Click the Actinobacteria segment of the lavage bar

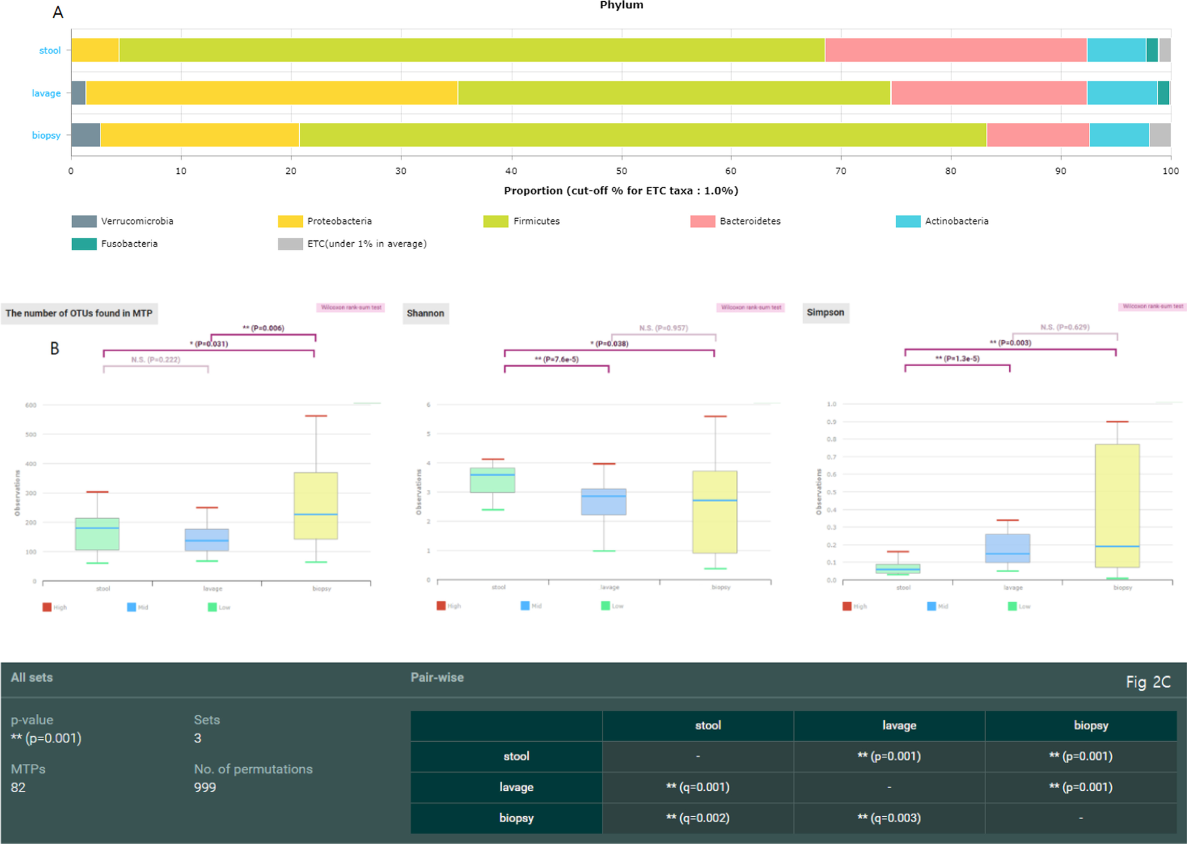coord(1122,93)
